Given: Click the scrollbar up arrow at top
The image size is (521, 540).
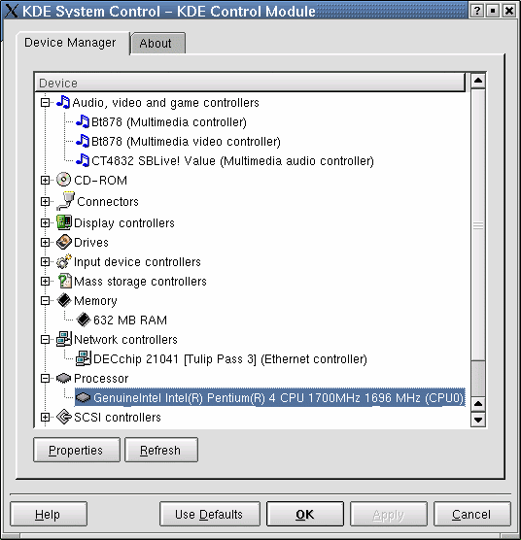Looking at the screenshot, I should click(478, 81).
